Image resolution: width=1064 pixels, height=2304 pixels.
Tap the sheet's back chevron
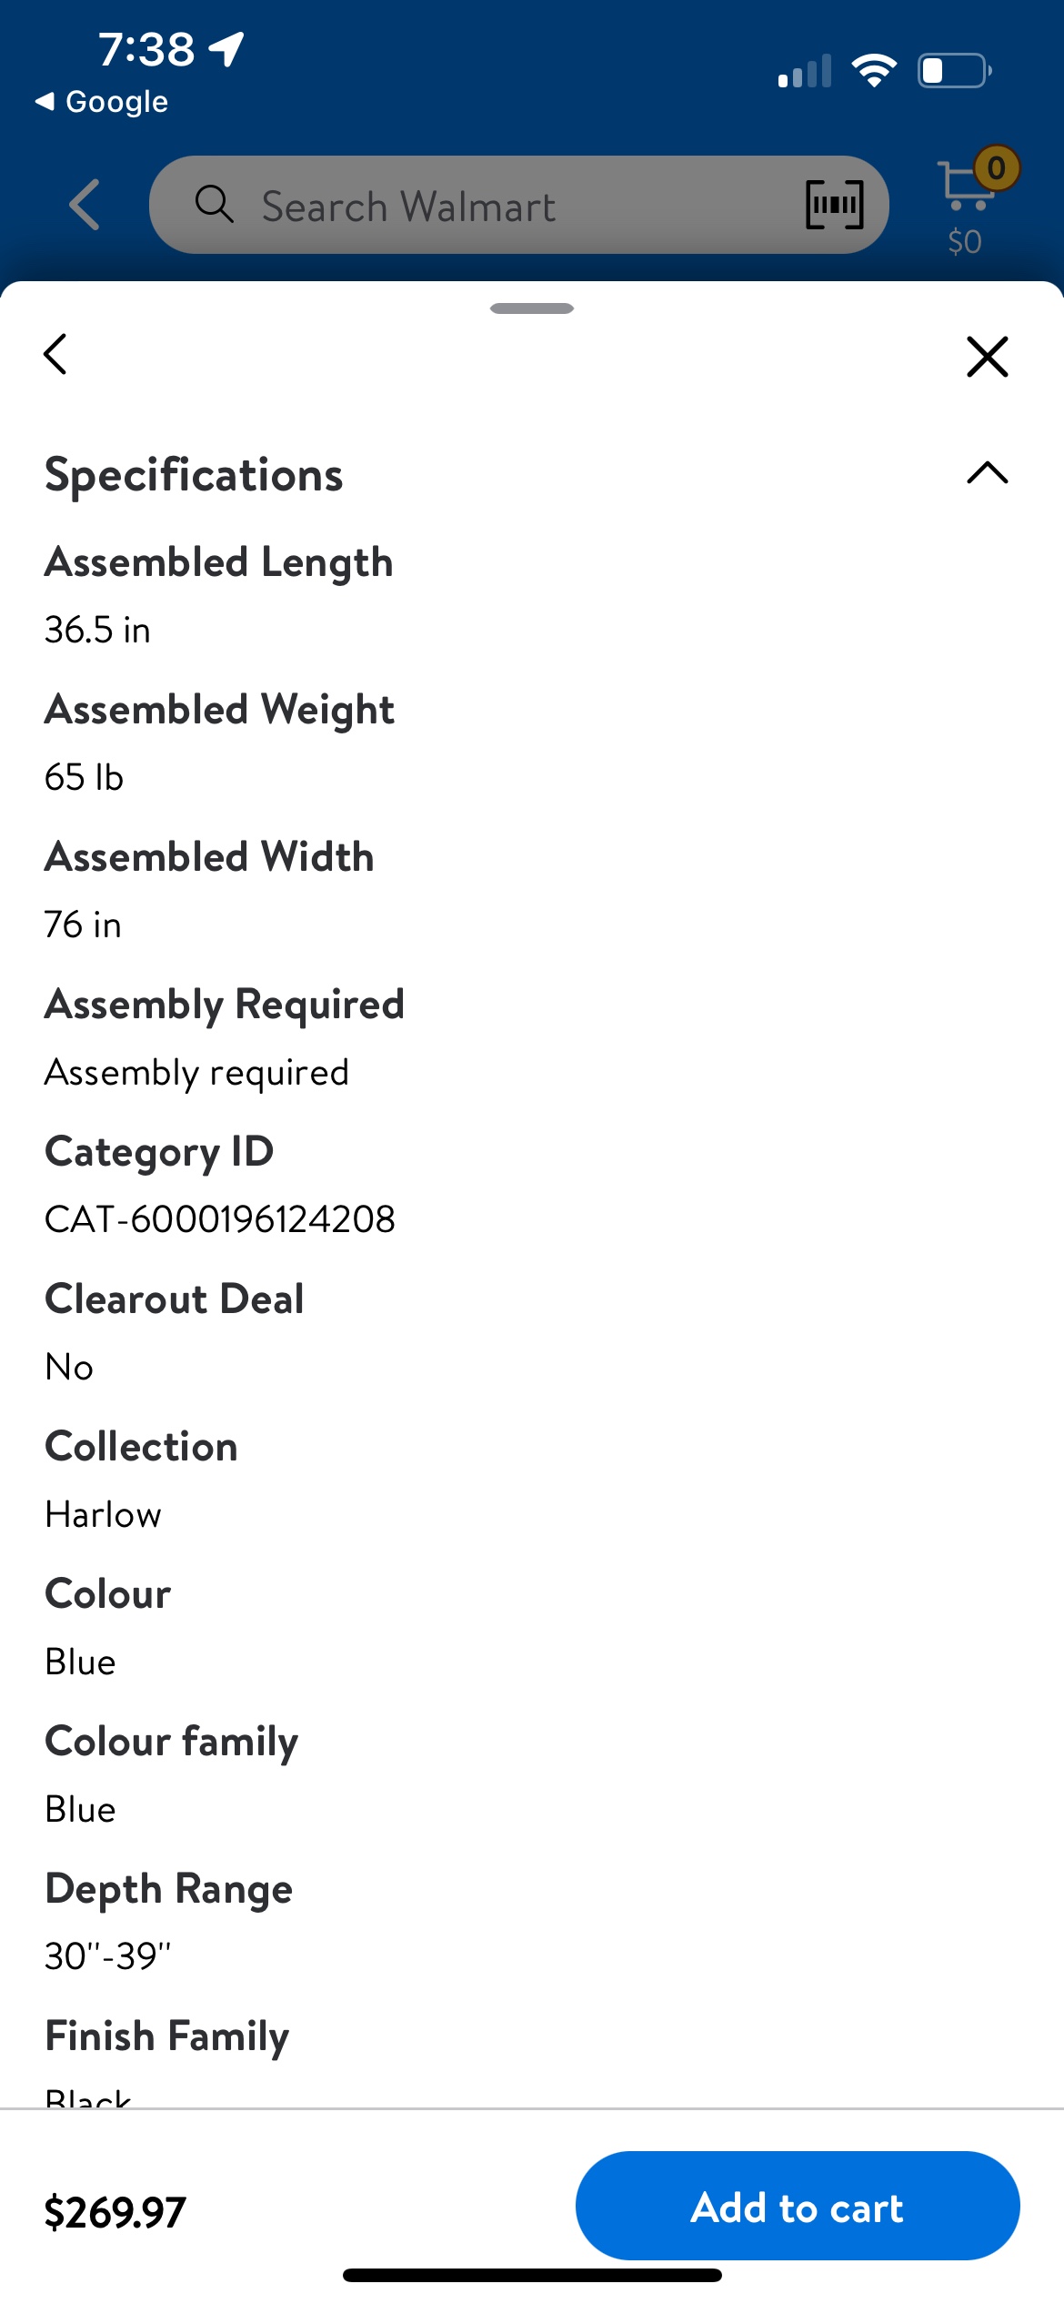[55, 354]
